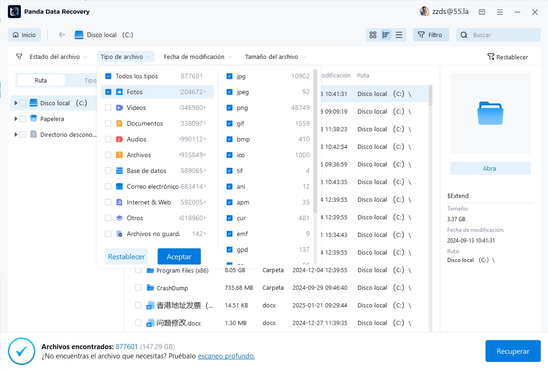Confirm selection with Aceptar
The width and height of the screenshot is (548, 370).
click(x=179, y=256)
